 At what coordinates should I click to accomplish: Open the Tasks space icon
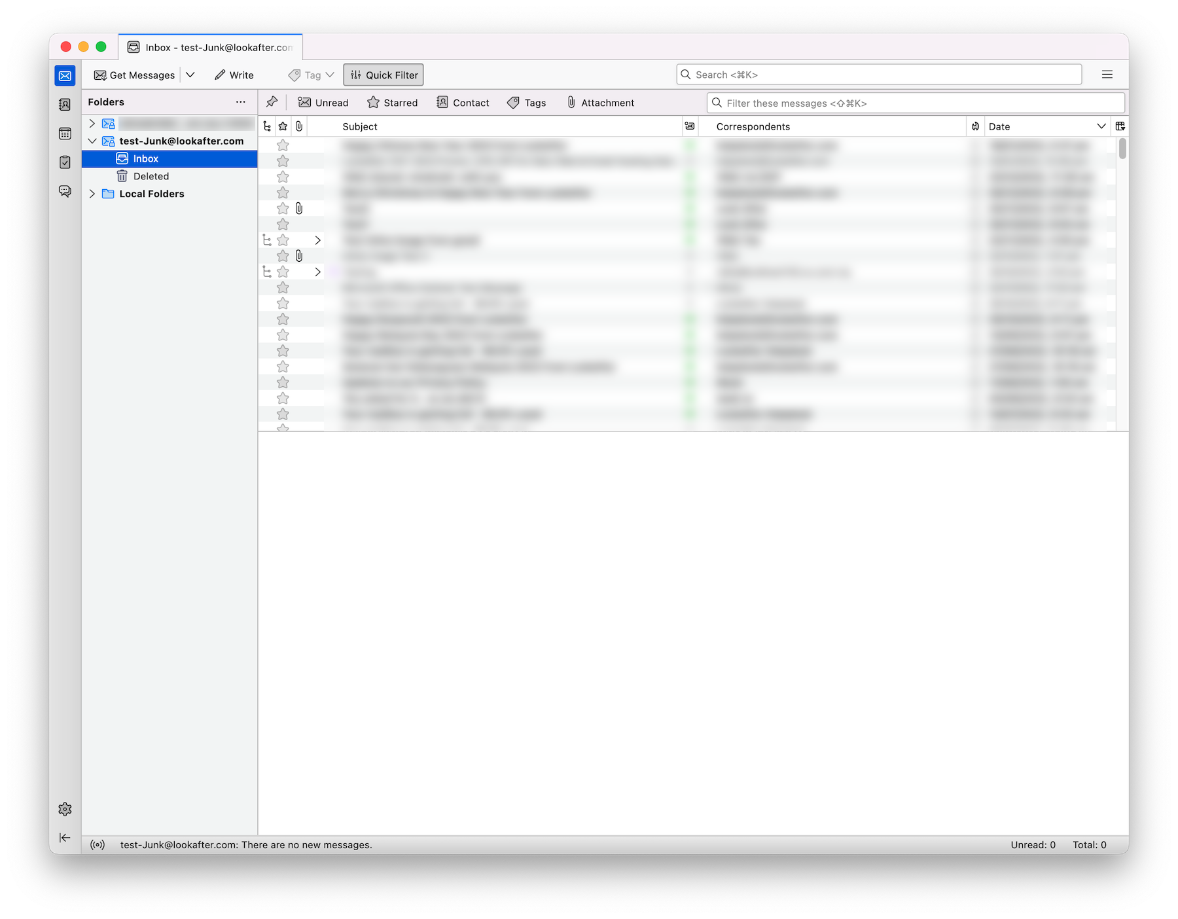65,162
